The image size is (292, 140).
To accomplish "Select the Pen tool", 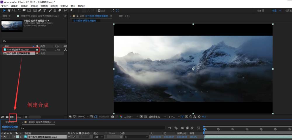I will click(x=40, y=11).
